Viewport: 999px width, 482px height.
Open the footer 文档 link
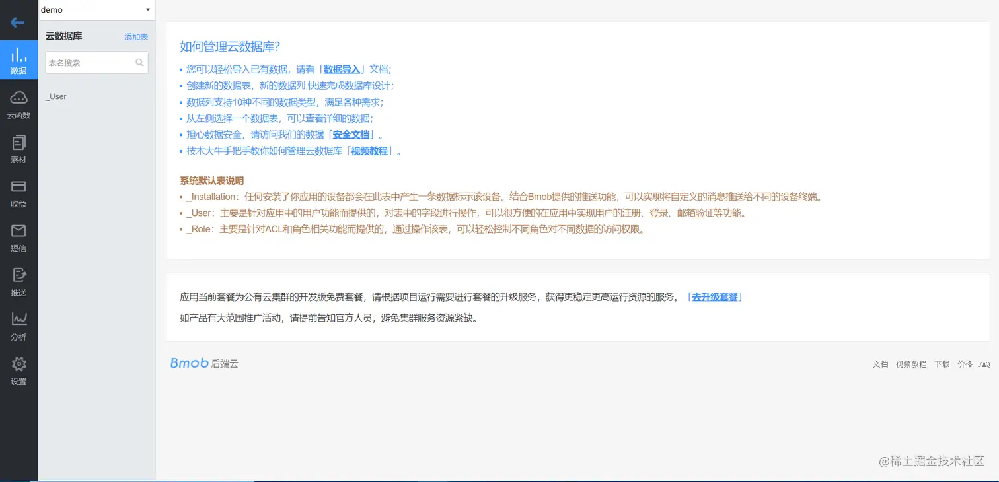[880, 364]
